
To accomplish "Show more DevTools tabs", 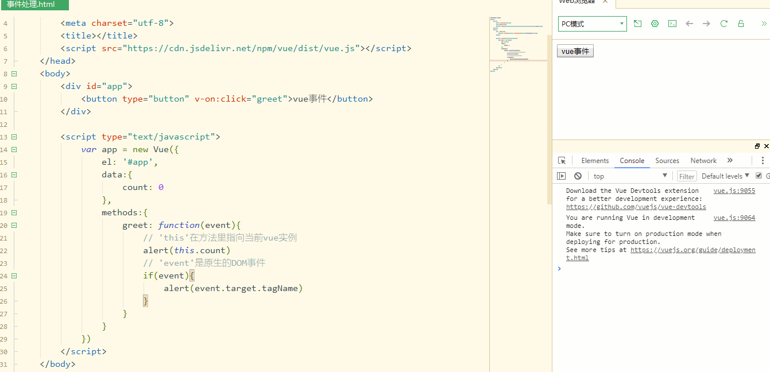I will (x=730, y=161).
